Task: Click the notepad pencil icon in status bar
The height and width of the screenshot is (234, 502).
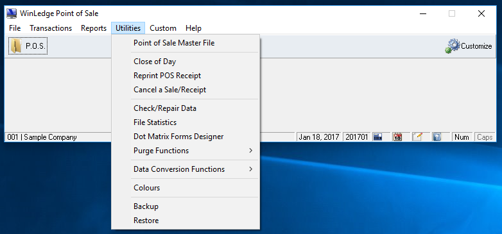Action: point(417,137)
